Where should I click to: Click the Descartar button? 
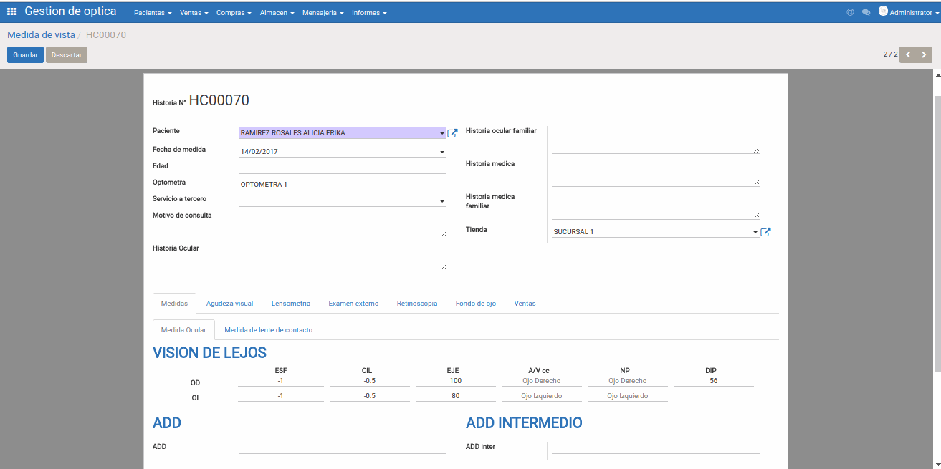[67, 55]
